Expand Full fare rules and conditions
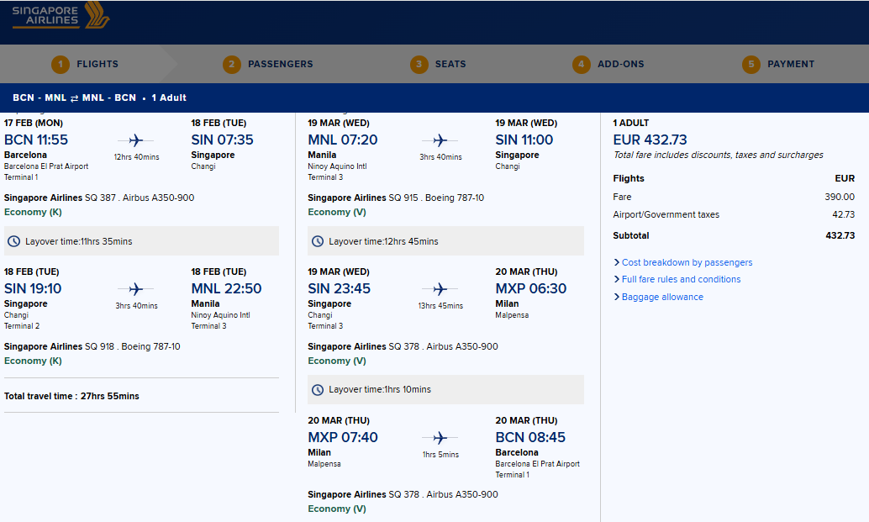The width and height of the screenshot is (869, 522). coord(677,279)
